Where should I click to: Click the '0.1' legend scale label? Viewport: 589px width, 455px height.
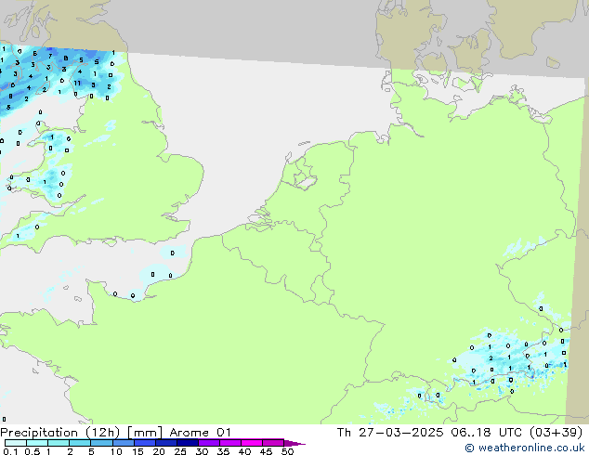10,451
